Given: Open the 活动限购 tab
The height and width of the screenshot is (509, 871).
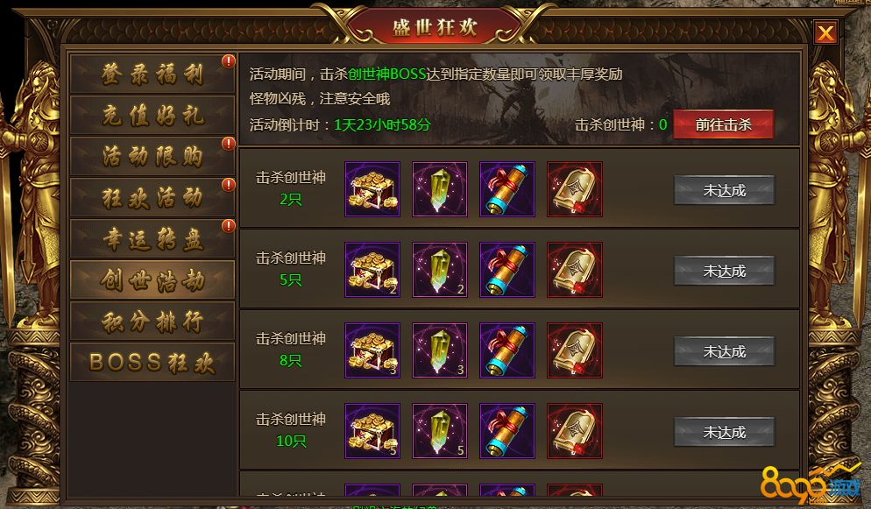Looking at the screenshot, I should (152, 156).
